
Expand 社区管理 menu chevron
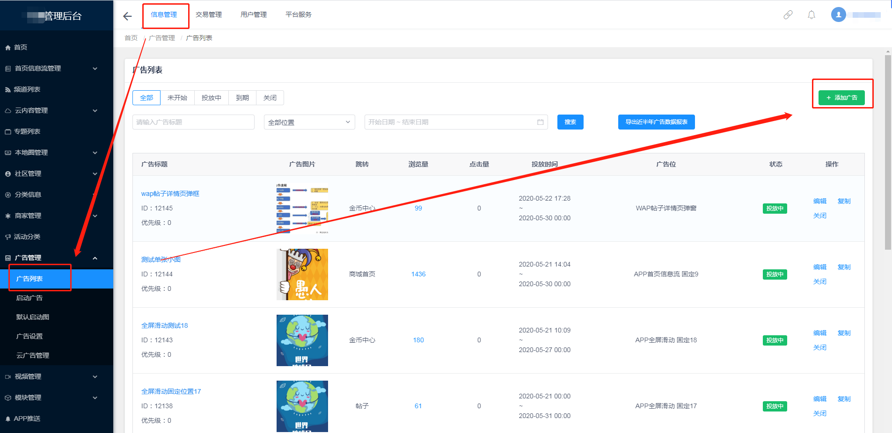[95, 173]
